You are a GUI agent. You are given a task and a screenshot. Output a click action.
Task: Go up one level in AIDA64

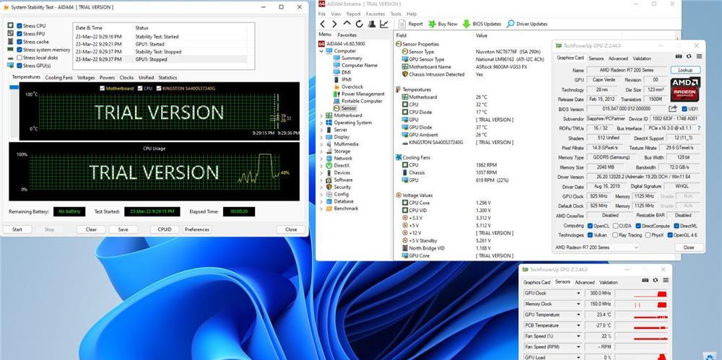tap(347, 24)
